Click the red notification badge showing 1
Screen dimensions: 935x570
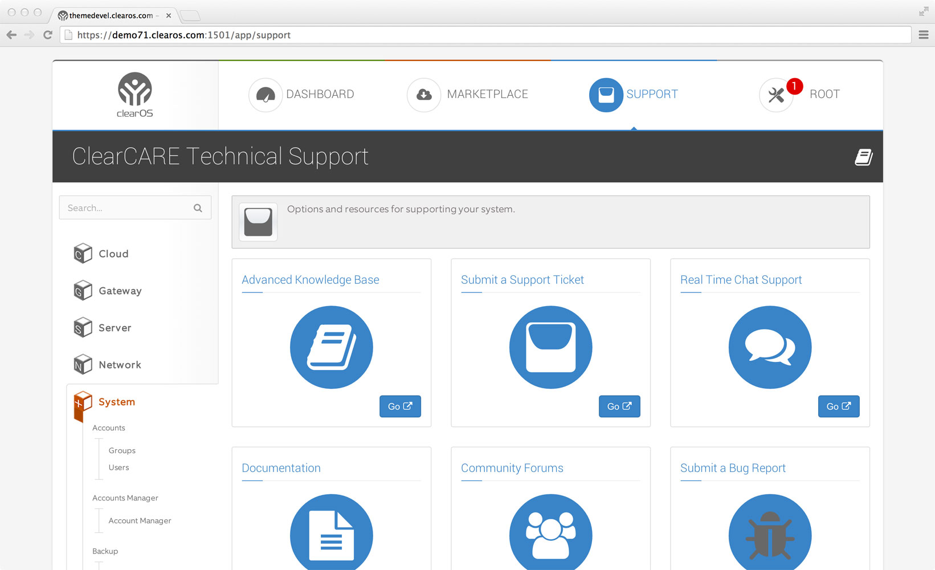pos(794,86)
